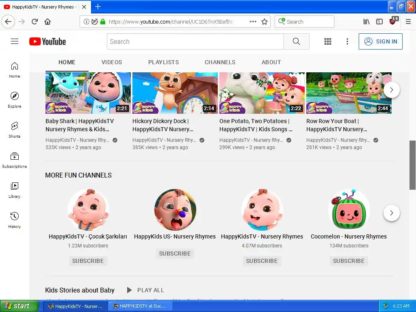The image size is (416, 312).
Task: Open the YouTube settings three-dot menu
Action: pos(347,41)
